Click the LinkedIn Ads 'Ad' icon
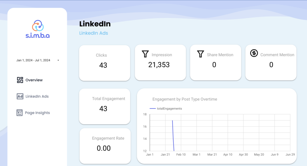The width and height of the screenshot is (307, 166). click(x=20, y=96)
